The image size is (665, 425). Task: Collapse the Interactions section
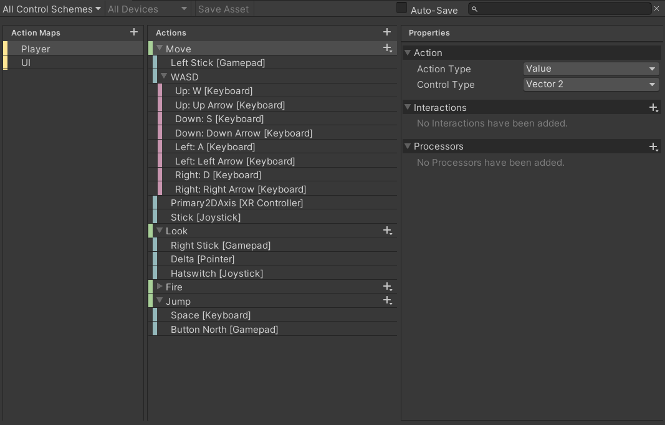(408, 108)
